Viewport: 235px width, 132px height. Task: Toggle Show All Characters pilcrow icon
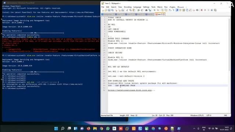(x=174, y=10)
